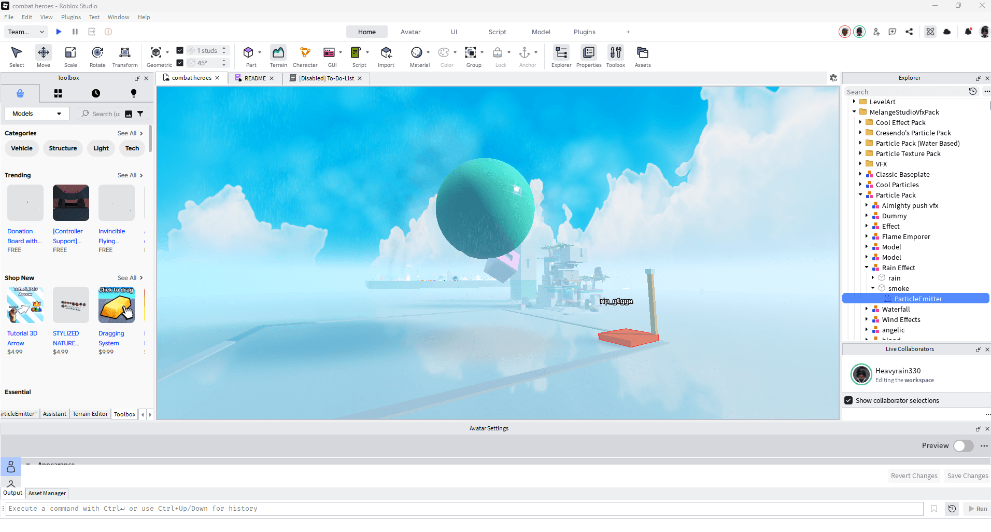Activate the Rotate tool
This screenshot has height=532, width=991.
click(97, 56)
